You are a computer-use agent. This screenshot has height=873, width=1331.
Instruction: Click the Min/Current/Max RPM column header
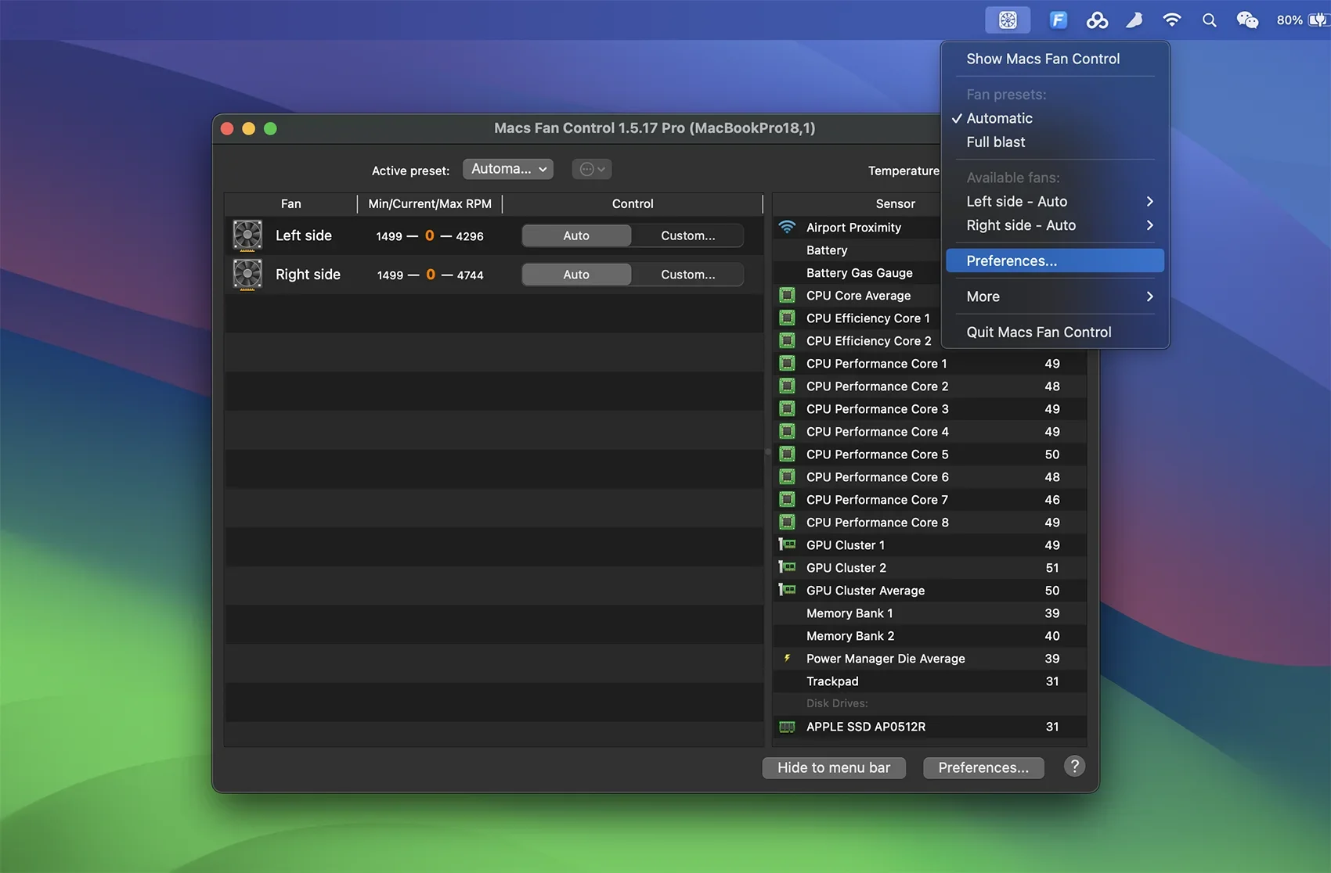coord(430,203)
